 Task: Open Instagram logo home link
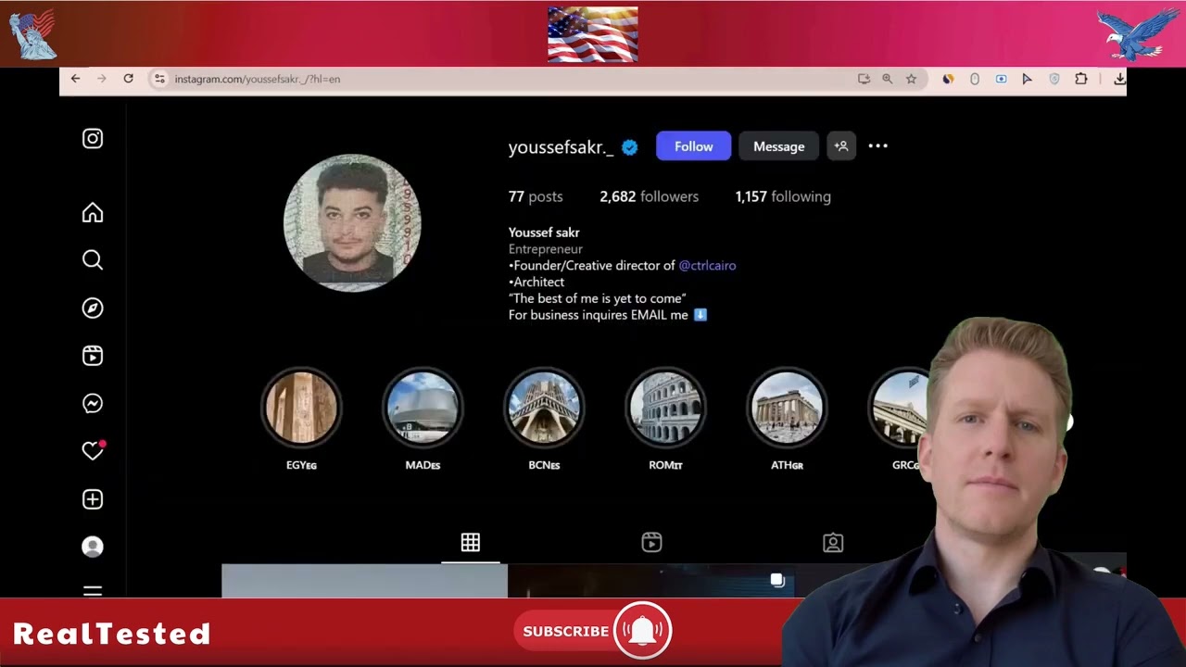(93, 139)
